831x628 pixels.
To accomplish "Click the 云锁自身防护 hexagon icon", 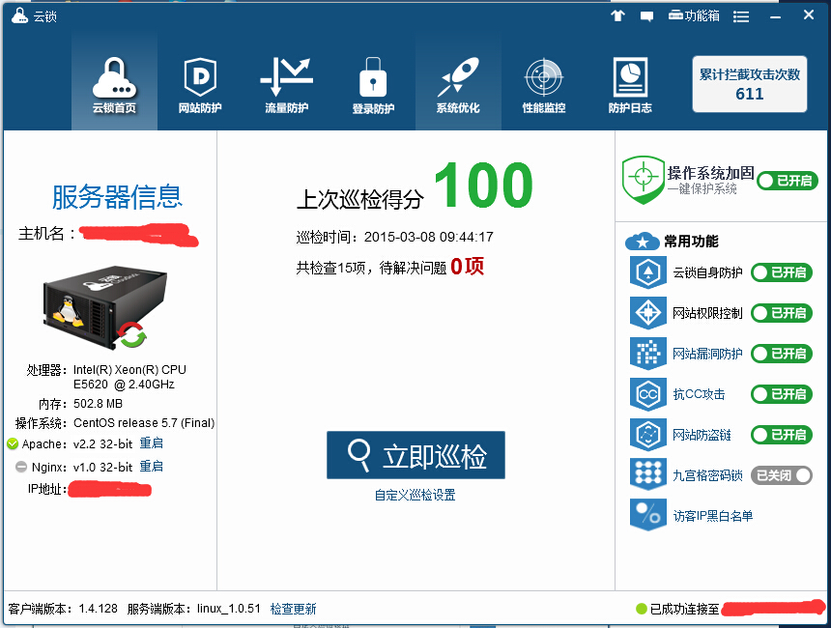I will [x=647, y=272].
